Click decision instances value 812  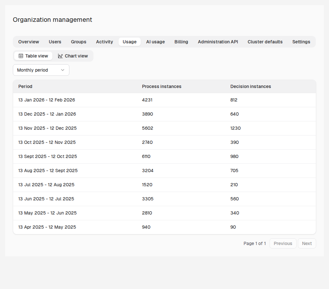234,100
